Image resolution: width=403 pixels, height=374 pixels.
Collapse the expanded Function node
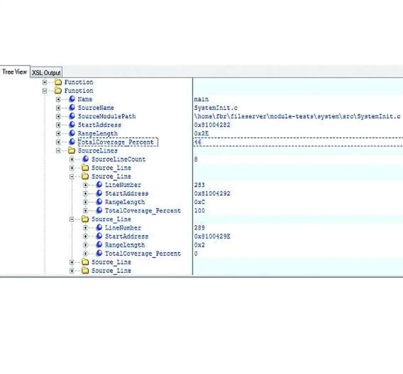[45, 91]
